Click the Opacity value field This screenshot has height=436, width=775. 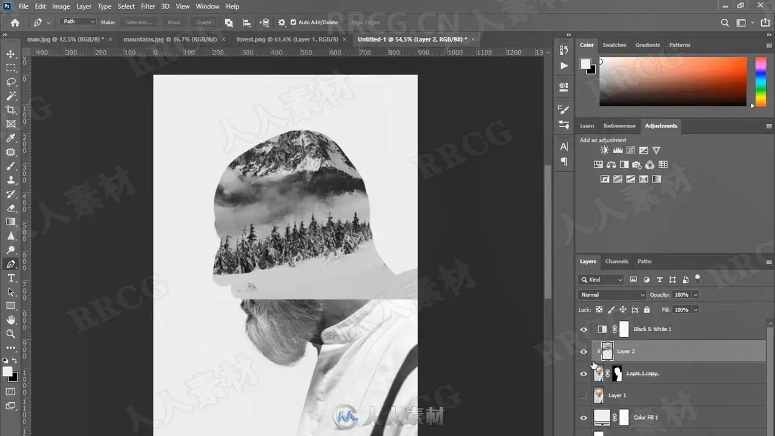pyautogui.click(x=682, y=295)
